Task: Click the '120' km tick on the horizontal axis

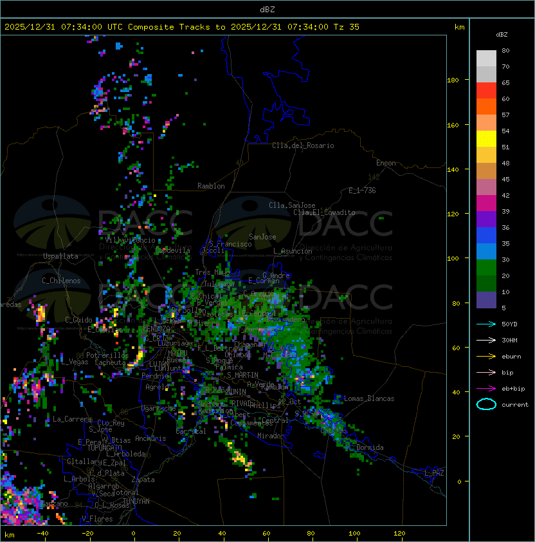Action: click(x=399, y=534)
